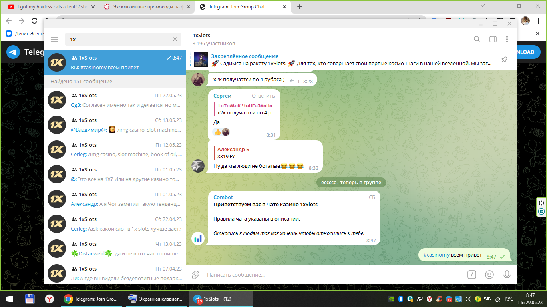Attach a file with the paperclip icon
The width and height of the screenshot is (547, 307).
click(x=195, y=275)
